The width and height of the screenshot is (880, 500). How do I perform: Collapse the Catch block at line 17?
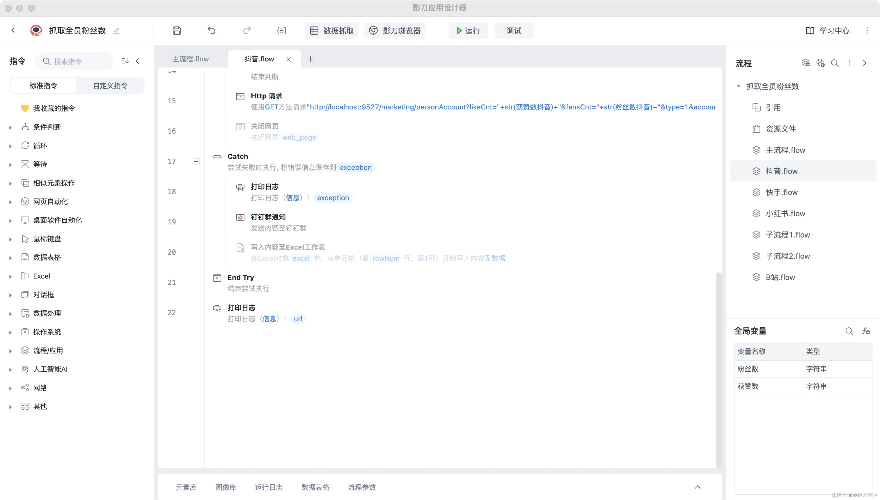[x=196, y=162]
